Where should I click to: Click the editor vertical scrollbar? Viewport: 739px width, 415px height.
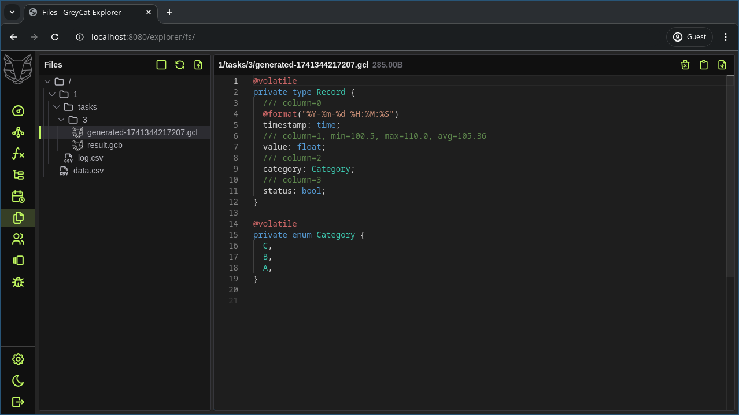coord(730,176)
